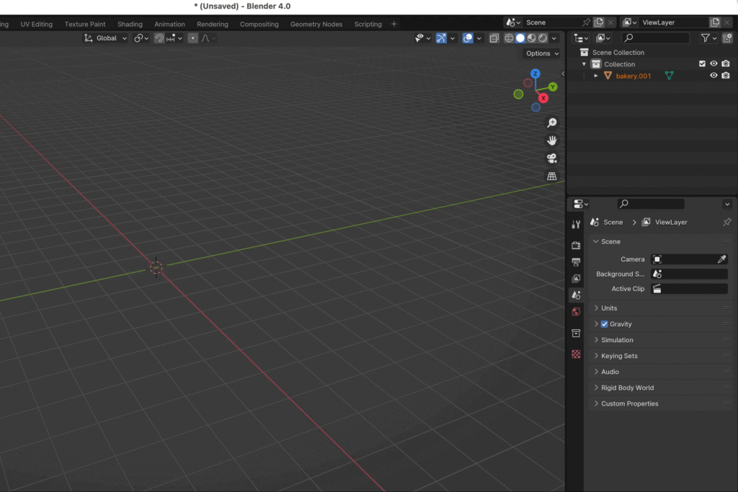Screen dimensions: 738x492
Task: Open the Global transform orientation dropdown
Action: point(106,38)
